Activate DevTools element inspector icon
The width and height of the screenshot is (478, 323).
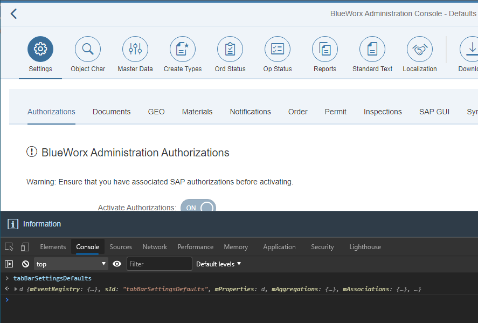point(9,247)
